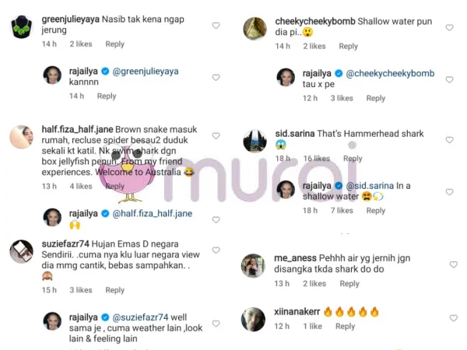Toggle like on rajailya's reply to @suziefazr74

point(216,324)
